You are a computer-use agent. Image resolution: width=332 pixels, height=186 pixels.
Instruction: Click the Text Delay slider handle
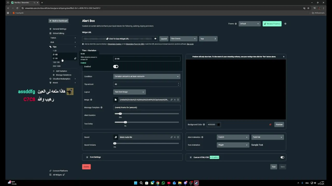pyautogui.click(x=125, y=122)
